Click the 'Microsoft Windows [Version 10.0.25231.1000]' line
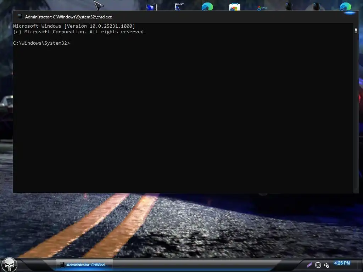 pyautogui.click(x=74, y=26)
